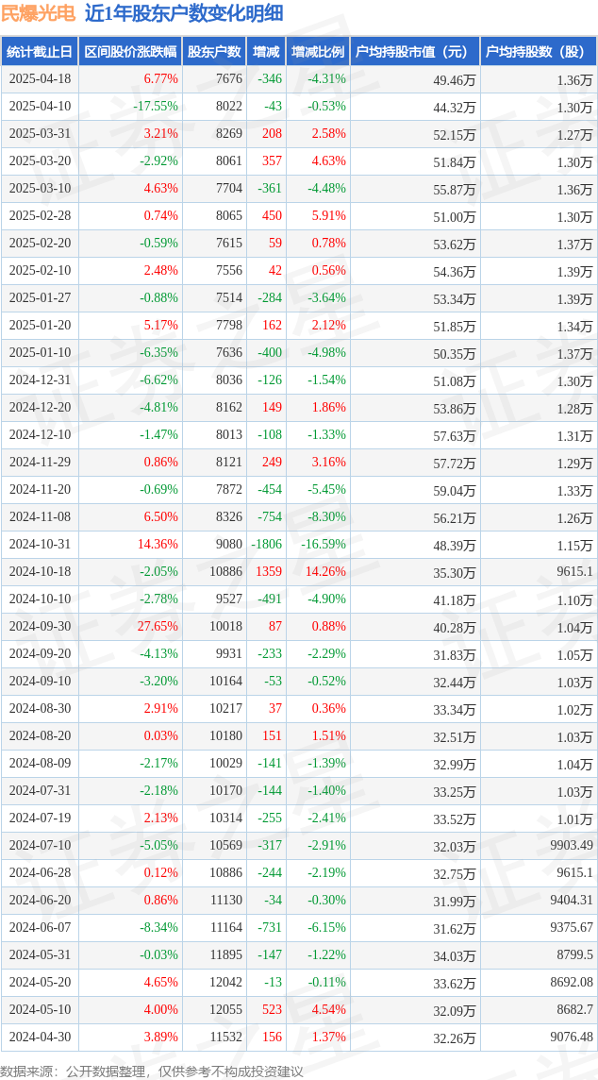Click the 区间股价涨跌幅 column header
This screenshot has height=1080, width=598.
(130, 52)
